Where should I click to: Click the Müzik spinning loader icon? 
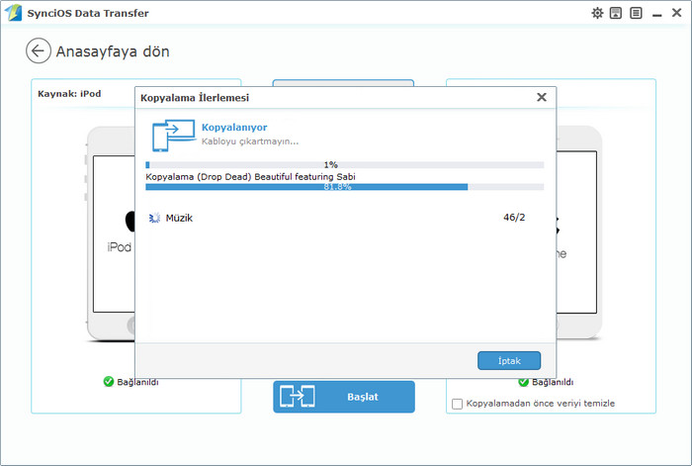click(154, 218)
